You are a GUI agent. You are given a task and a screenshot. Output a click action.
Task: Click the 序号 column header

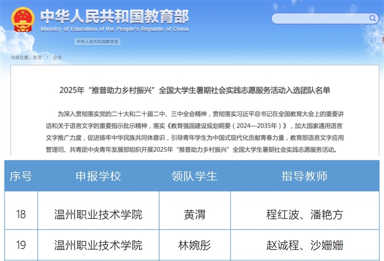tap(21, 176)
